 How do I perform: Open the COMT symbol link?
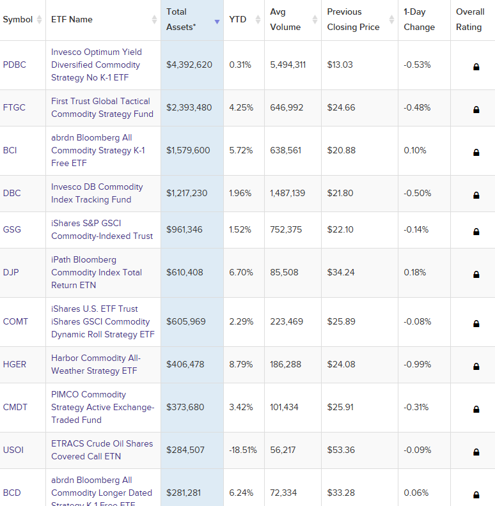tap(15, 321)
